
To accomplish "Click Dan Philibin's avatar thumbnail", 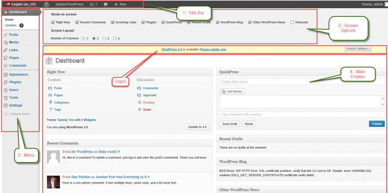I will click(x=53, y=182).
